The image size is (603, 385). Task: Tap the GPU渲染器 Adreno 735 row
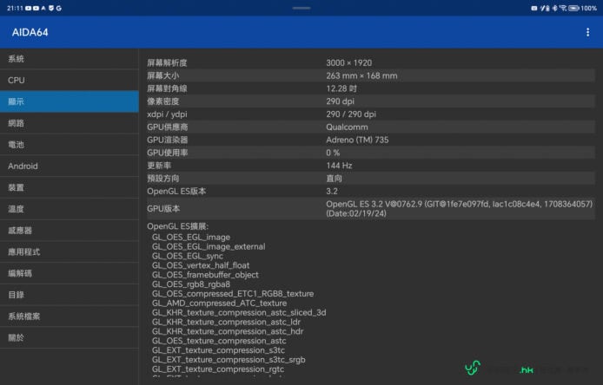(x=370, y=140)
